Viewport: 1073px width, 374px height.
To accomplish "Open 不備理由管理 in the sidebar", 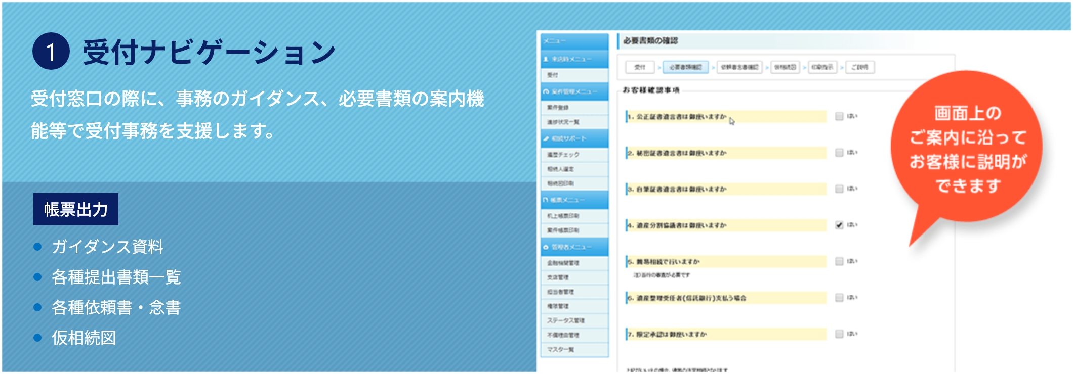I will [574, 335].
